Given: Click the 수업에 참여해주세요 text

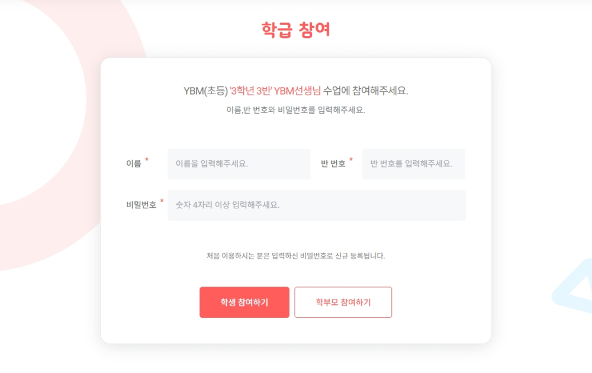Looking at the screenshot, I should pos(365,91).
